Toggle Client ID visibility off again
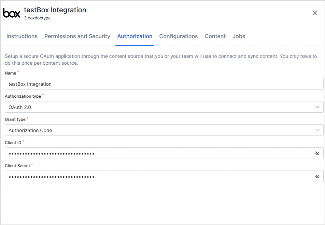 pyautogui.click(x=317, y=153)
